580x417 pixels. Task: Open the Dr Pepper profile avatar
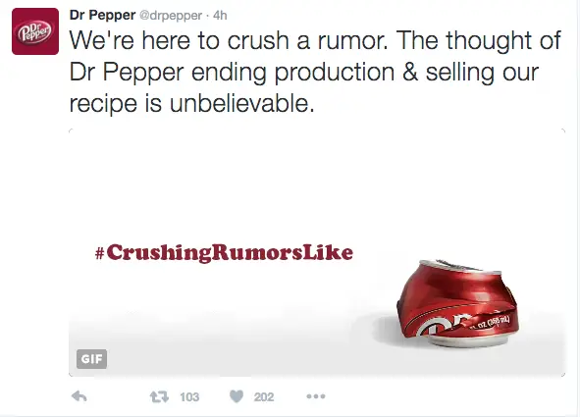pyautogui.click(x=35, y=31)
